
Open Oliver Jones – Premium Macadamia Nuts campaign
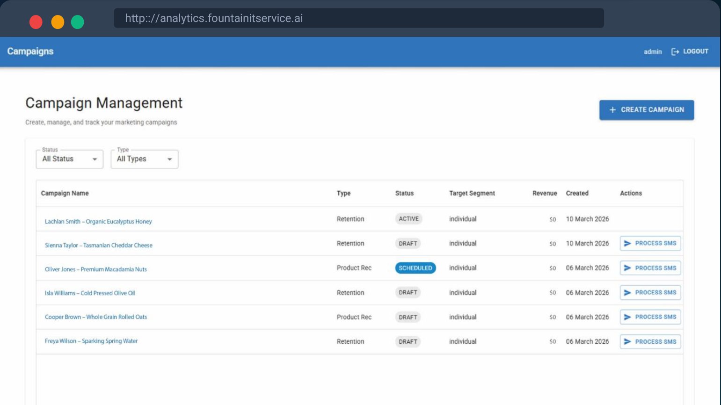(96, 269)
